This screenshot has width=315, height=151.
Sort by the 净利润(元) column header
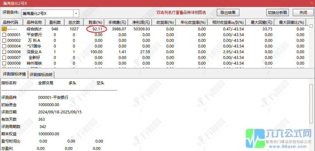[x=140, y=22]
